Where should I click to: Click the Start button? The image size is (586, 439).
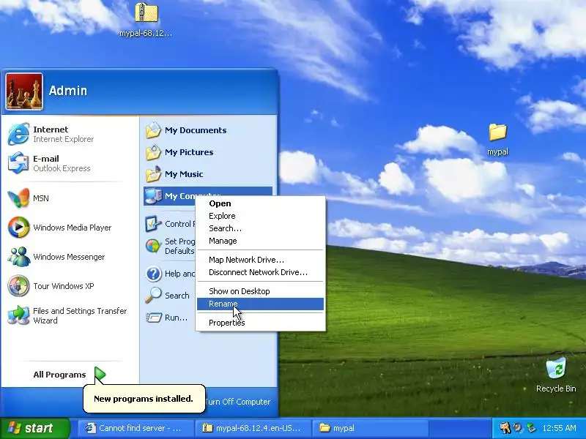35,428
